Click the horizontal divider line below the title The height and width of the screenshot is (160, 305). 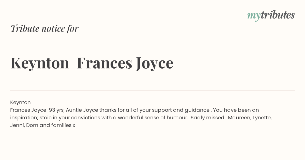[x=152, y=90]
